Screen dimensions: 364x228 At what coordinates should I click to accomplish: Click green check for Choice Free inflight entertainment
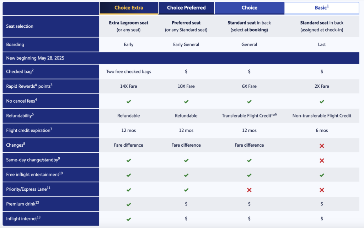(249, 175)
